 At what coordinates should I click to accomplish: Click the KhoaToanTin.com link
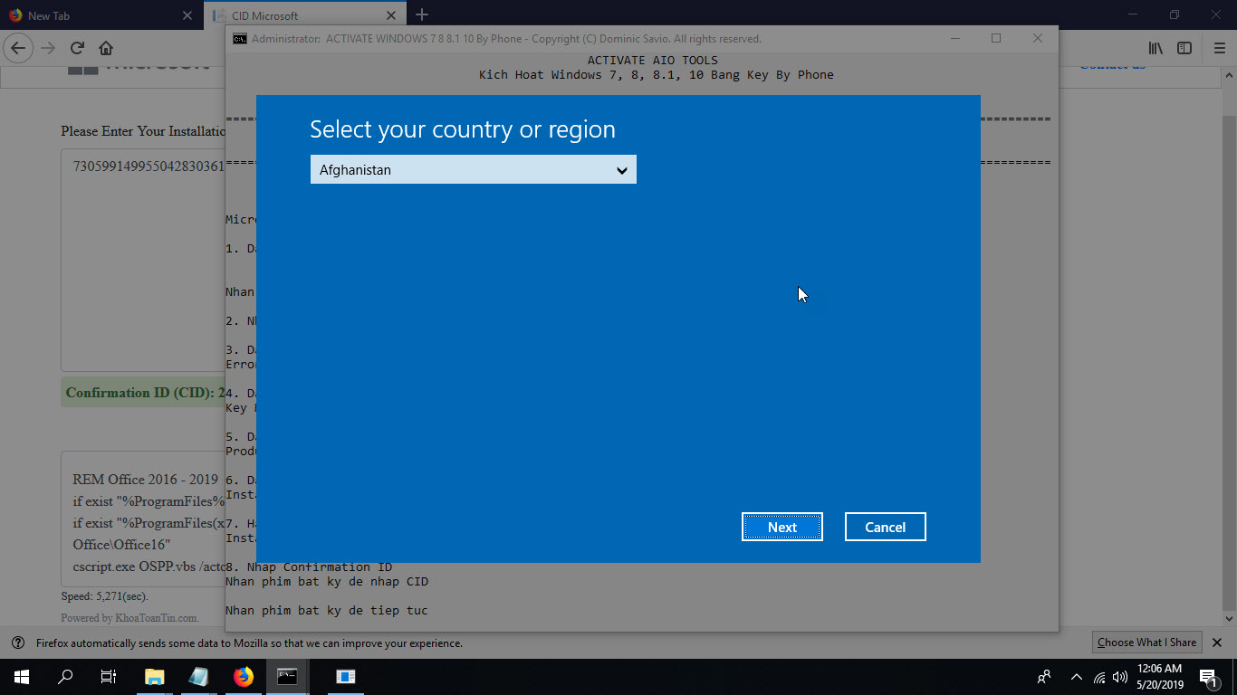(x=157, y=618)
